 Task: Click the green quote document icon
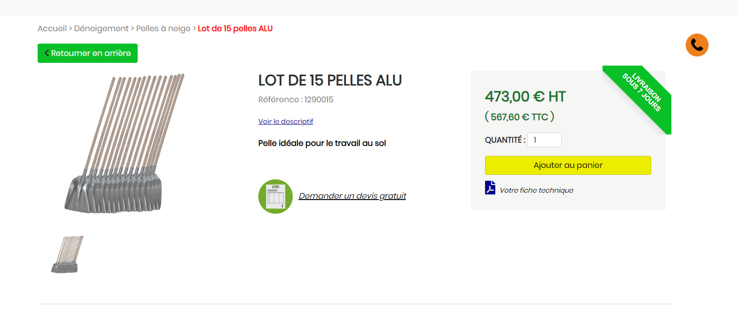pyautogui.click(x=275, y=196)
